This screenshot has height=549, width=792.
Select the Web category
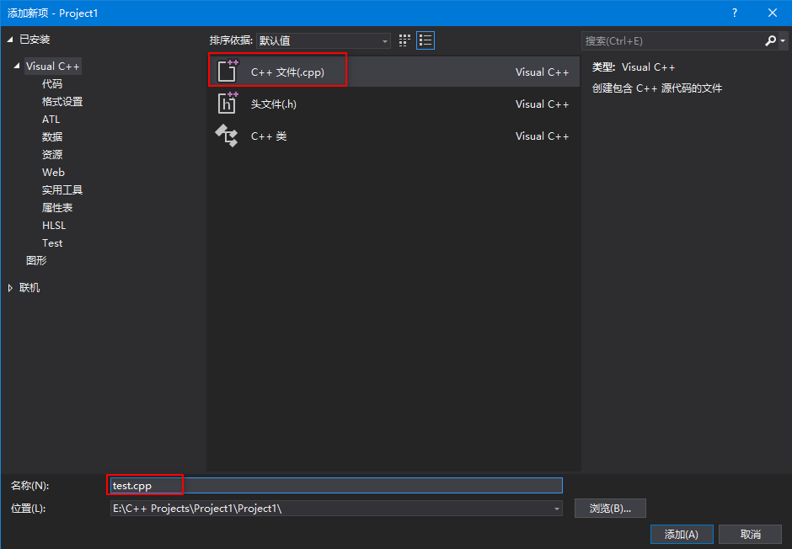pos(53,172)
